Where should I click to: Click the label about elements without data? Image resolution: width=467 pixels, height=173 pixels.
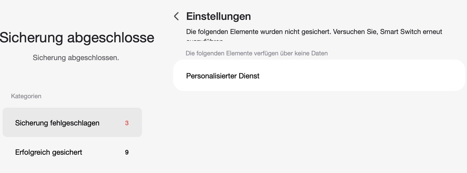256,53
